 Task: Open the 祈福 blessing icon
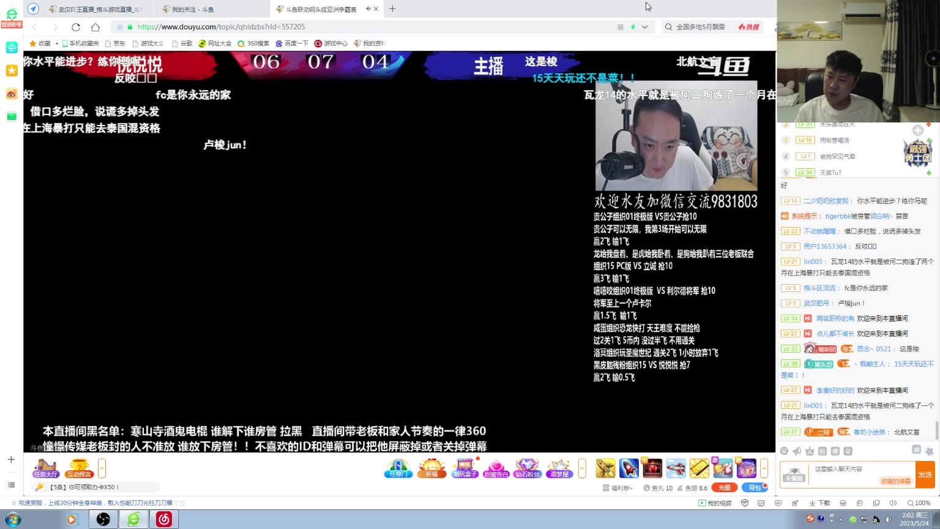click(431, 468)
